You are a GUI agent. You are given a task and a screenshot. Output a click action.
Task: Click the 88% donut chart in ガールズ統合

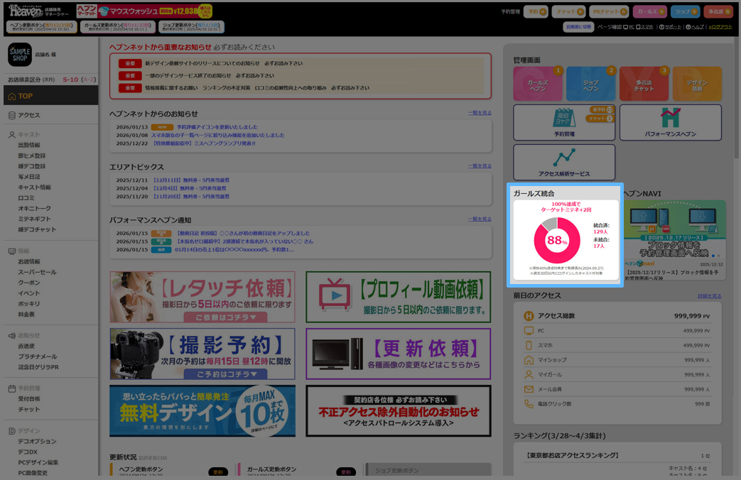coord(556,241)
